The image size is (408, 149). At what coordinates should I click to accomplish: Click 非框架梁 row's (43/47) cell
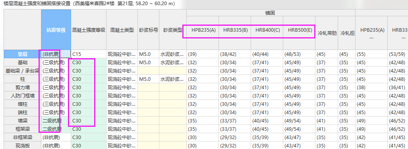pyautogui.click(x=299, y=138)
